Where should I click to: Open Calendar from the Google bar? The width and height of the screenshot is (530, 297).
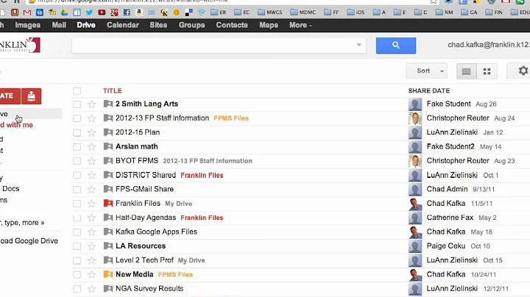click(x=123, y=25)
